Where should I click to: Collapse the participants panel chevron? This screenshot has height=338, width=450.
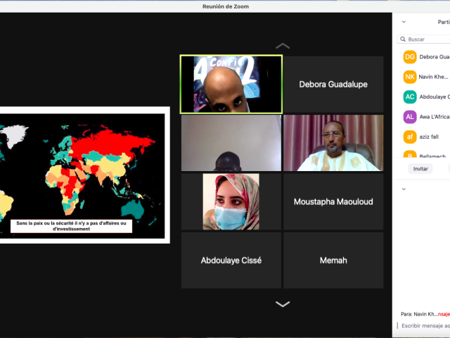[404, 22]
